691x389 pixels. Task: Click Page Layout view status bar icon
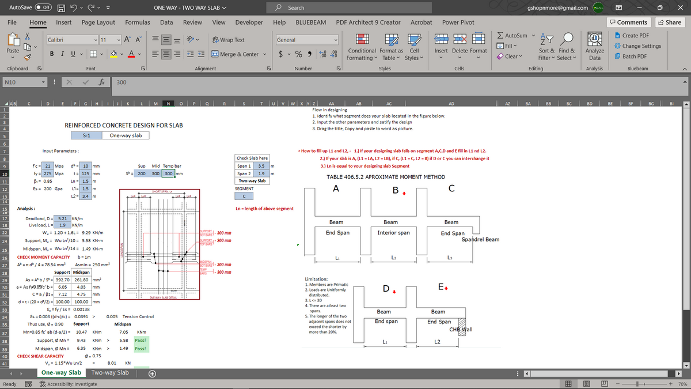[588, 383]
